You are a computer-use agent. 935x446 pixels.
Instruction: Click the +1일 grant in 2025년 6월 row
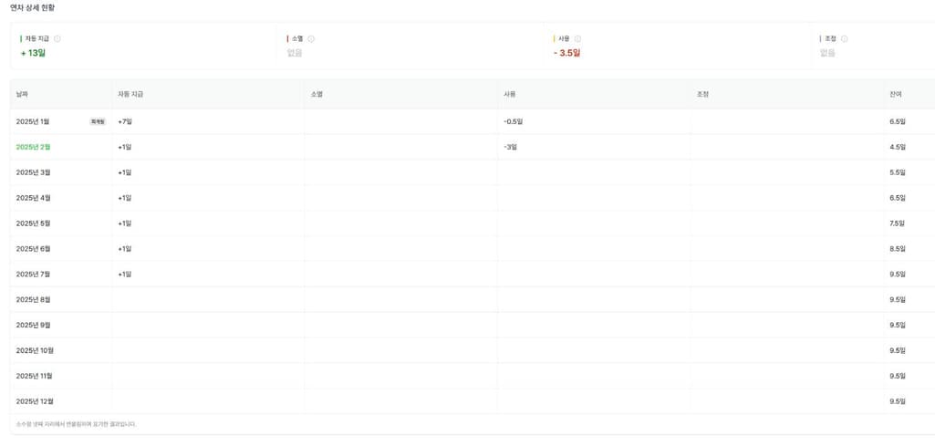click(125, 249)
